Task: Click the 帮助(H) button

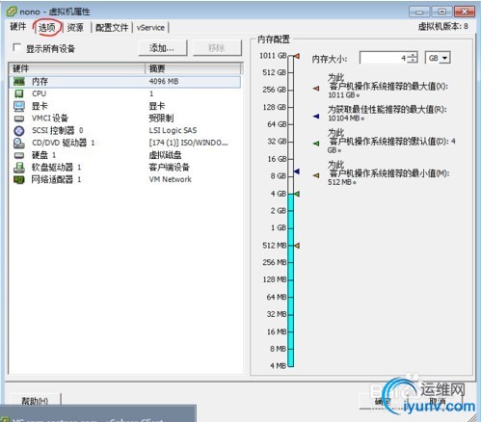Action: (x=35, y=401)
